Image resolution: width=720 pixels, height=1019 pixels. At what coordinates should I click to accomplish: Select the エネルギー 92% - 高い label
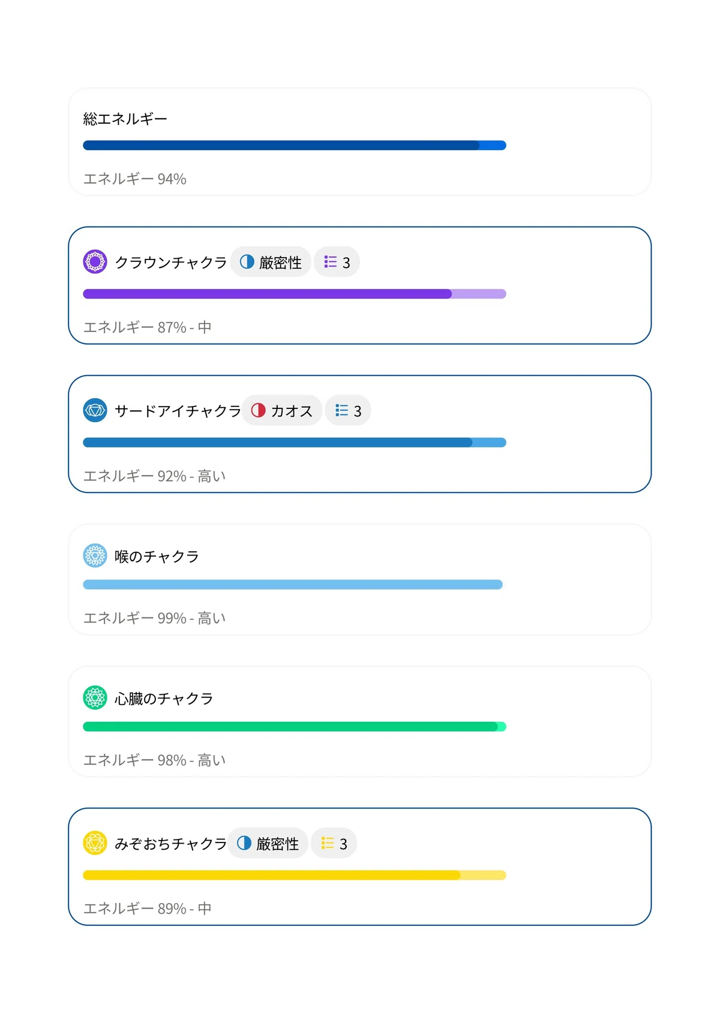pos(155,476)
